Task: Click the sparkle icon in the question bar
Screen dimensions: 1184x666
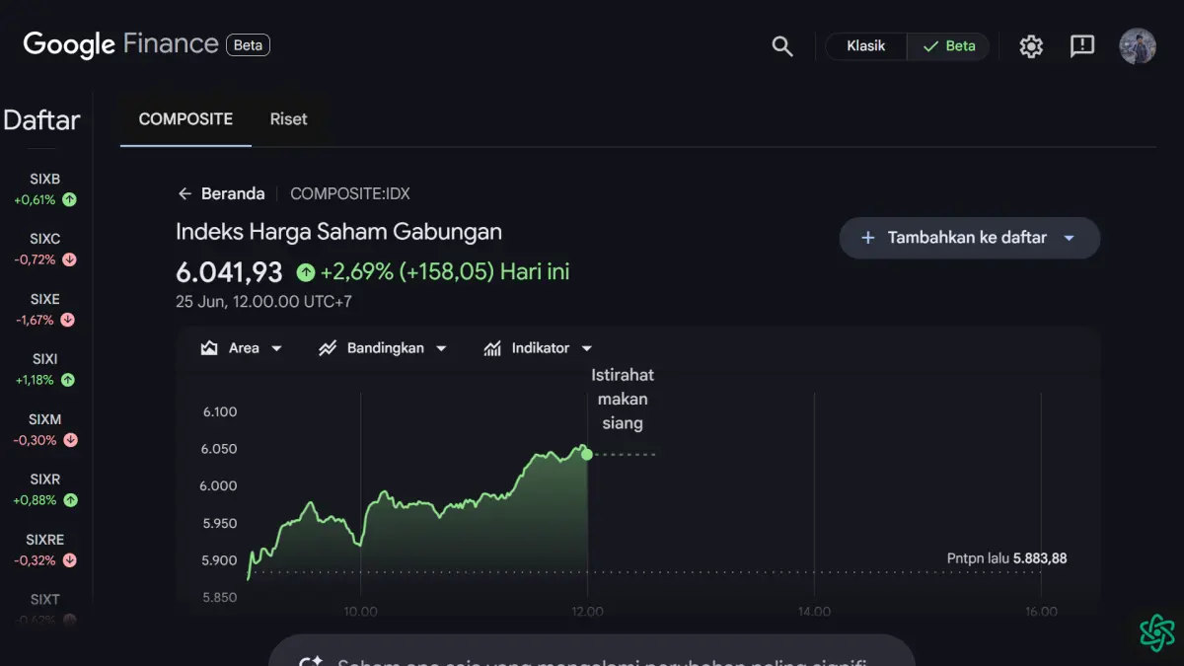Action: 312,663
